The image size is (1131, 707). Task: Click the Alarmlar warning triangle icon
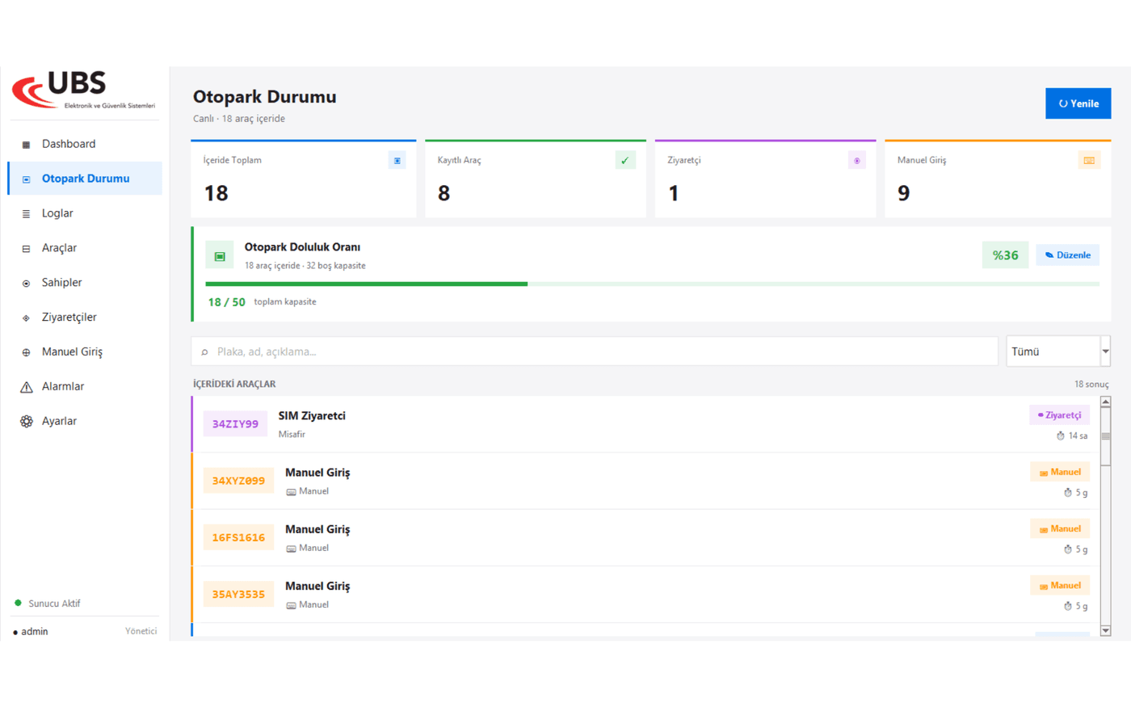(26, 387)
